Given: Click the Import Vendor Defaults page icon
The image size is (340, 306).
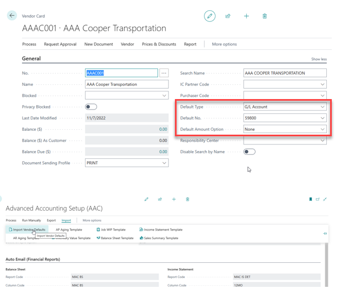Looking at the screenshot, I should 10,229.
